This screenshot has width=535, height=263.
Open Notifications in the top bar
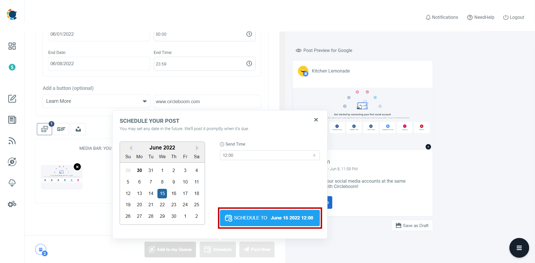pos(442,17)
